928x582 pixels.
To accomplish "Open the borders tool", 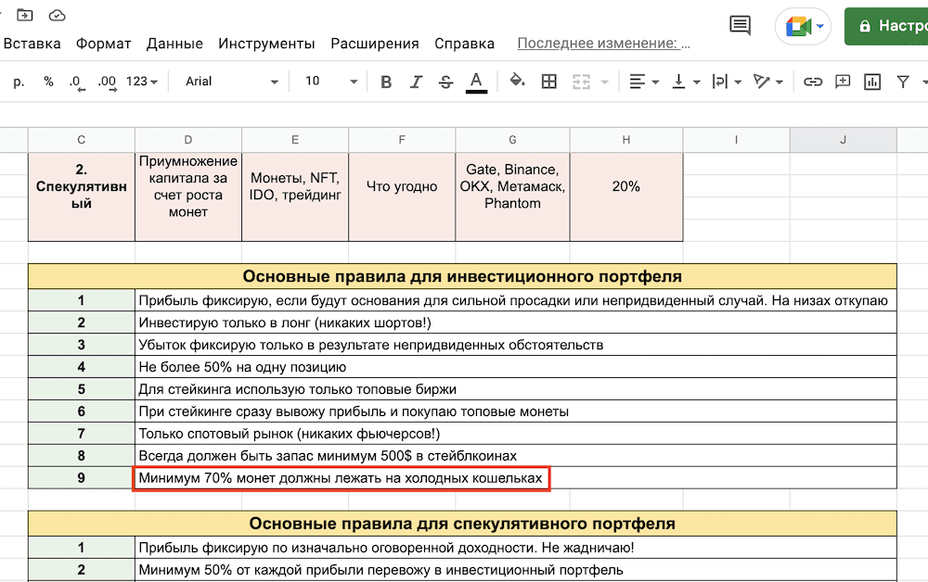I will (x=549, y=82).
